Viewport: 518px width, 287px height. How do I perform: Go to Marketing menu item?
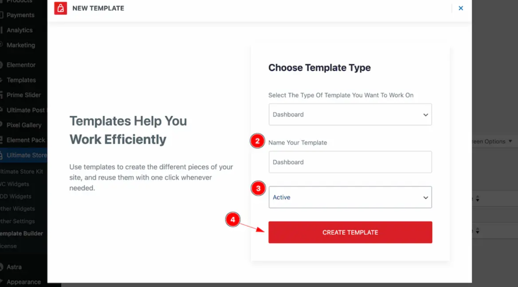20,45
